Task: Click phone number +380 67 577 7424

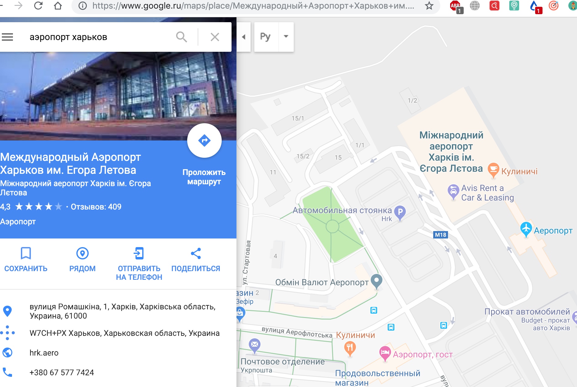Action: [x=62, y=373]
